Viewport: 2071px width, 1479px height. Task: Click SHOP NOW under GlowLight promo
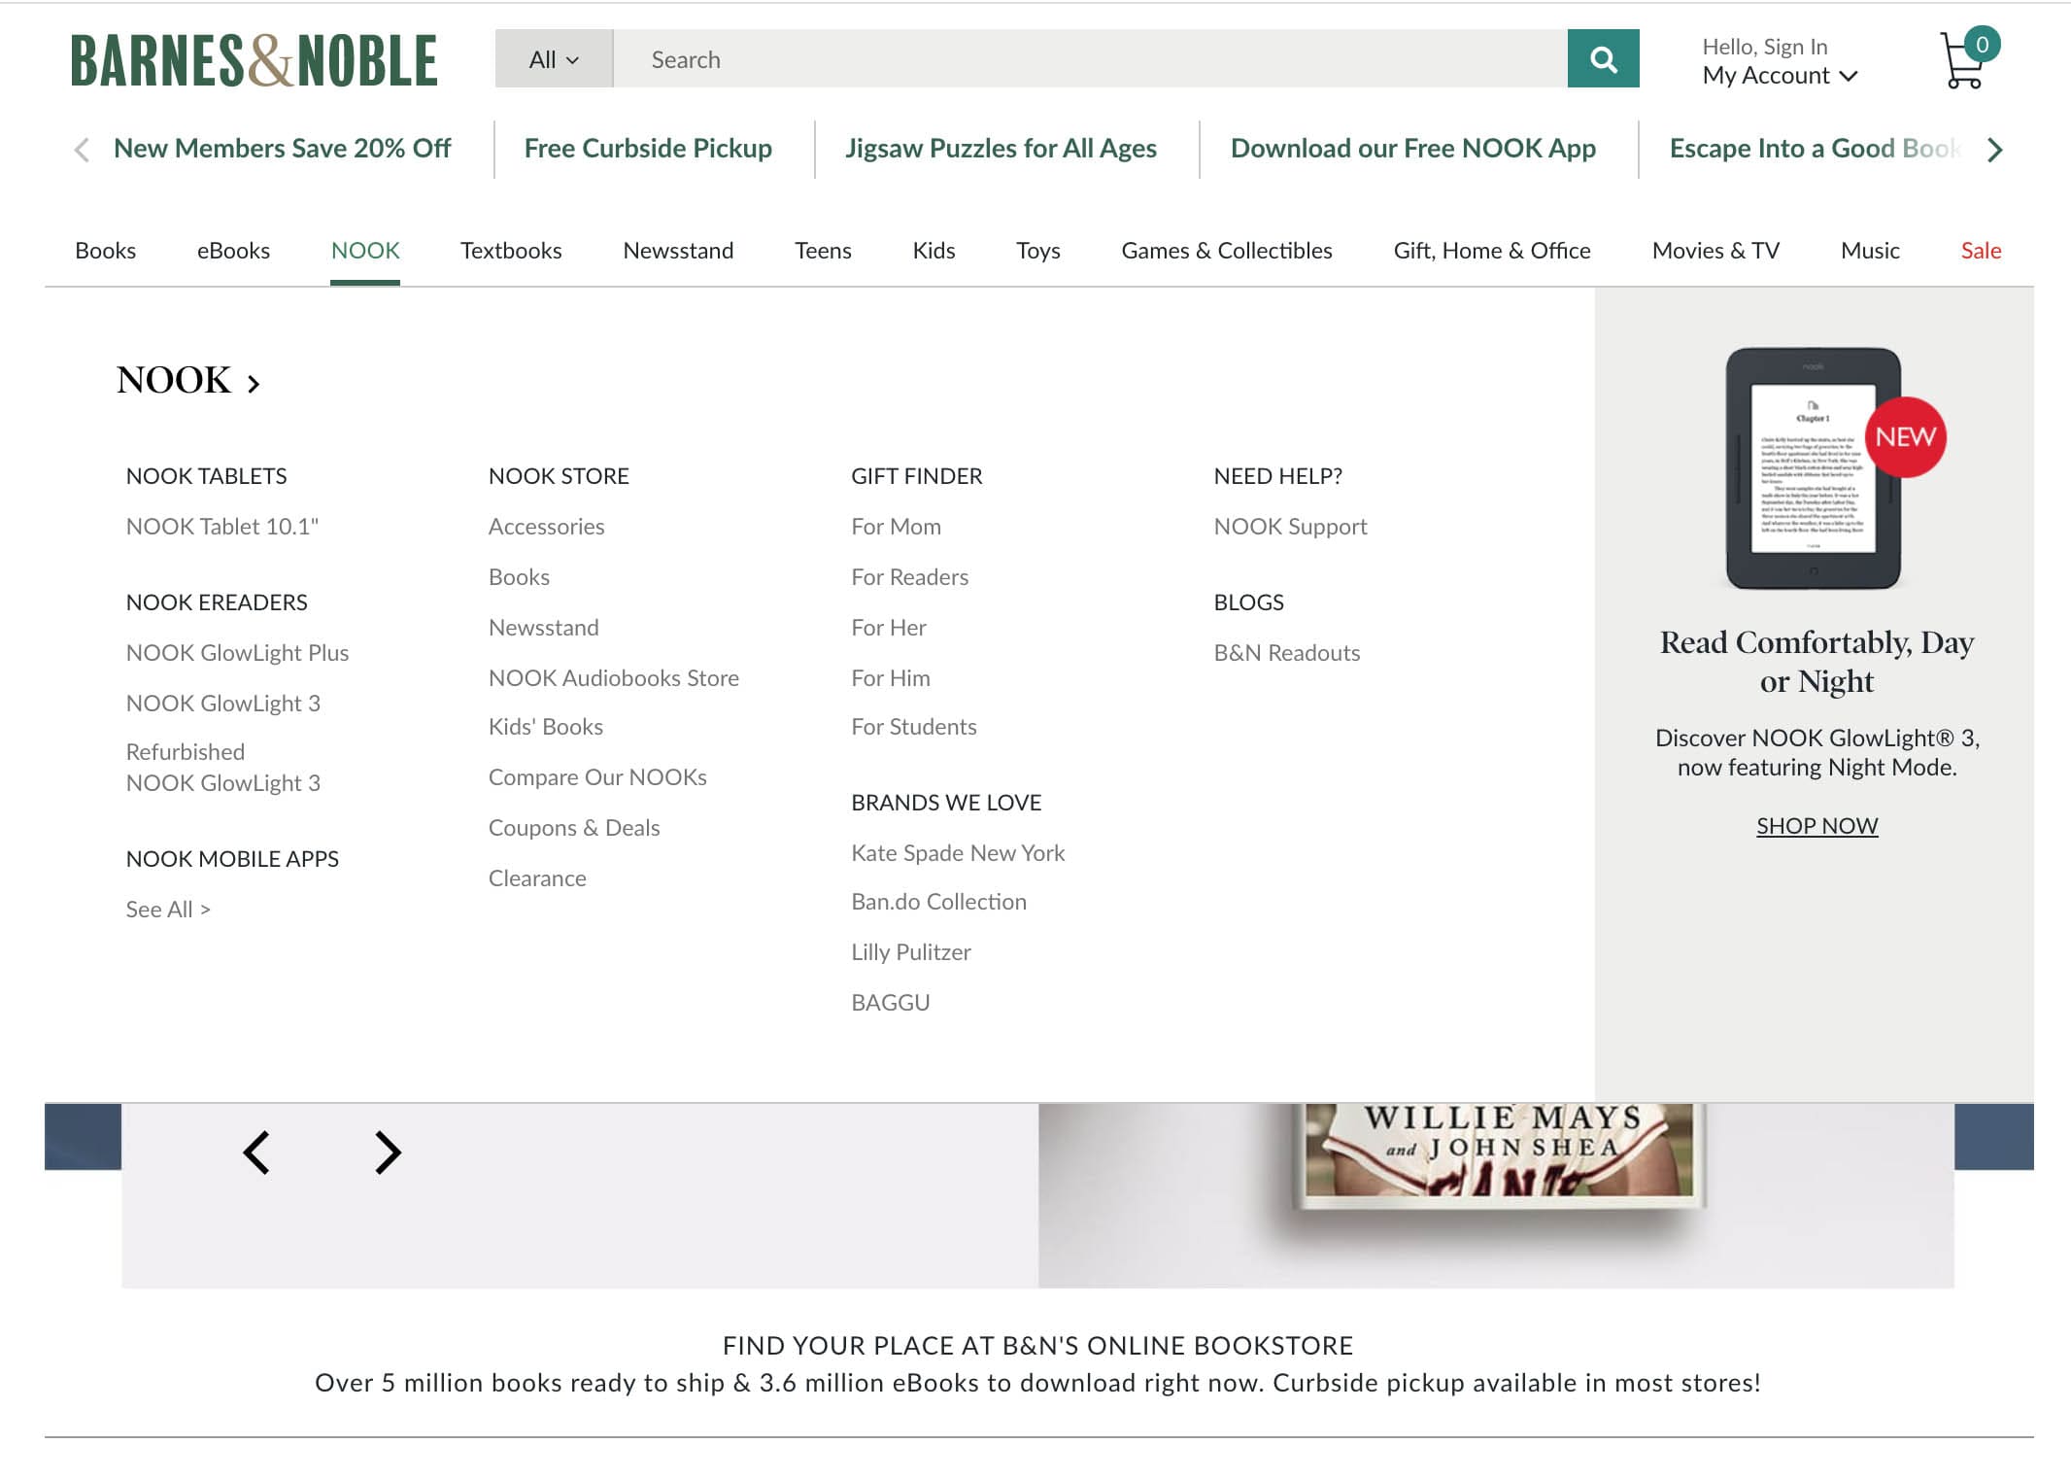tap(1816, 826)
